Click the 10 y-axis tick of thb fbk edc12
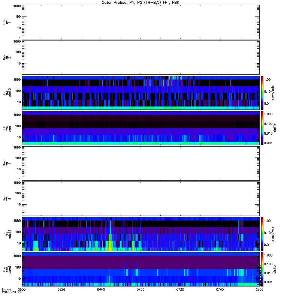This screenshot has width=281, height=300. (x=19, y=102)
